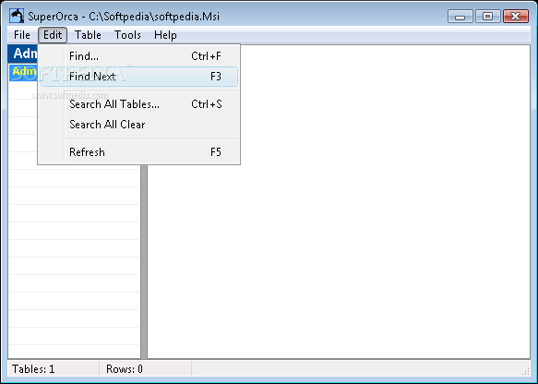Close the open Edit menu
Screen dimensions: 538x384
[53, 35]
